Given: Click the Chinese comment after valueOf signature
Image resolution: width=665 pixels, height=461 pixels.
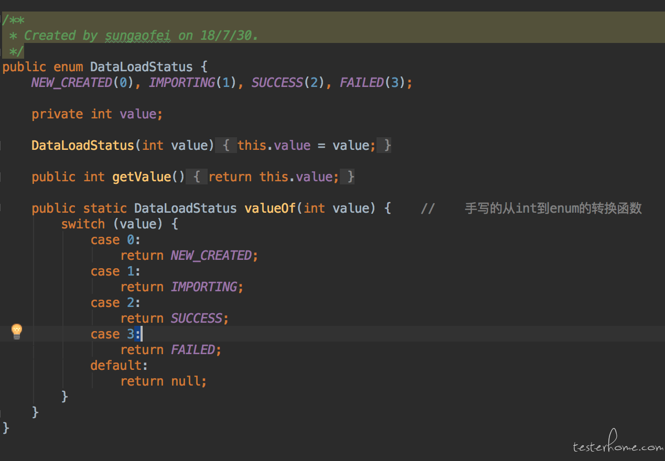Looking at the screenshot, I should (553, 208).
